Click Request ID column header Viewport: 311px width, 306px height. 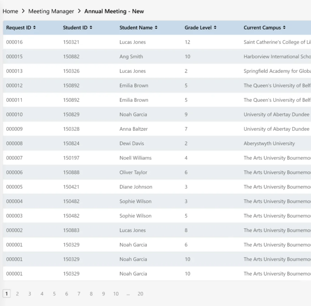pyautogui.click(x=19, y=28)
